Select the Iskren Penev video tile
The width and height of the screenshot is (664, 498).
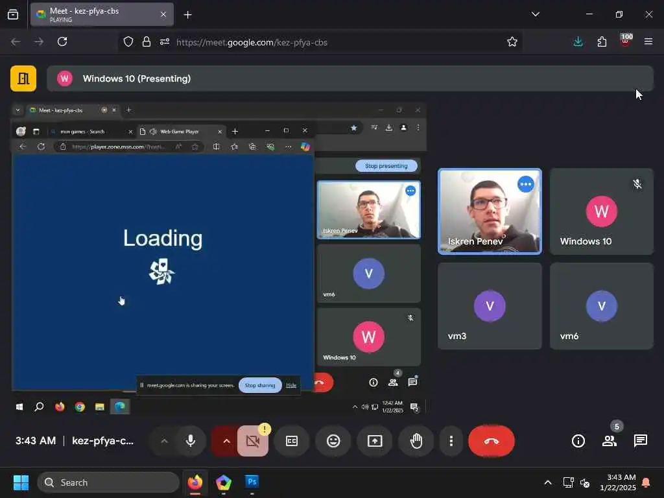(490, 211)
